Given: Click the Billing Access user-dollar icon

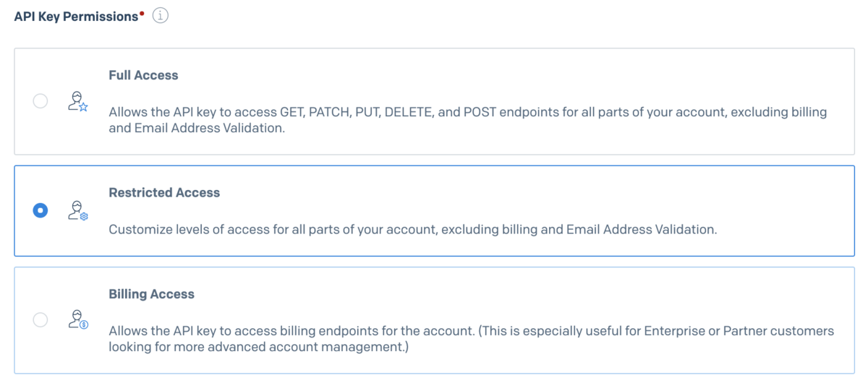Looking at the screenshot, I should point(77,319).
